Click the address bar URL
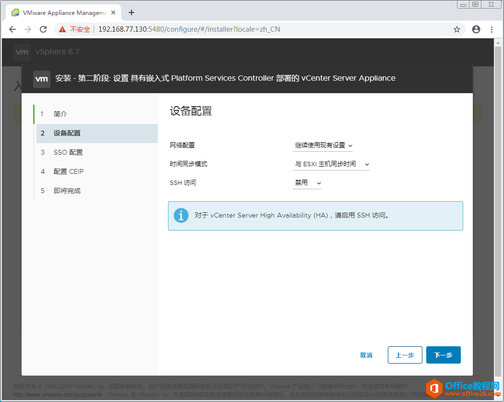Image resolution: width=504 pixels, height=402 pixels. tap(189, 29)
